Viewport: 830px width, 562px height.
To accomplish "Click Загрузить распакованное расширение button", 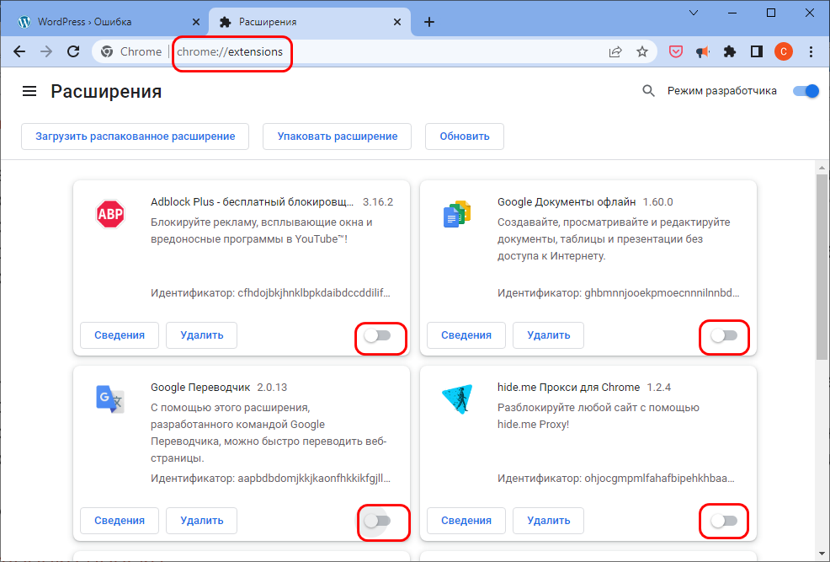I will tap(135, 136).
